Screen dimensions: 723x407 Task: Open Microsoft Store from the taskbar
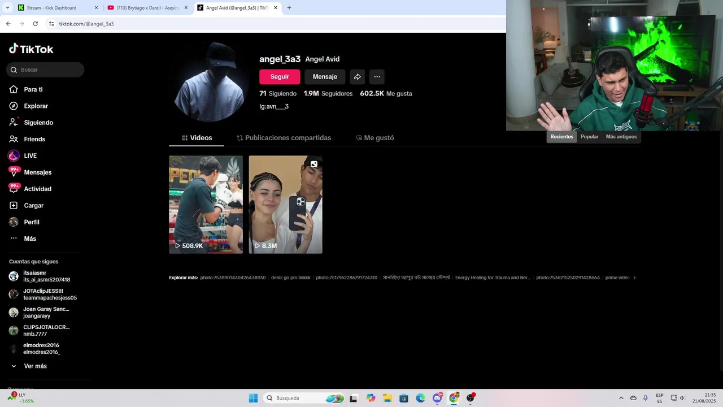coord(404,398)
